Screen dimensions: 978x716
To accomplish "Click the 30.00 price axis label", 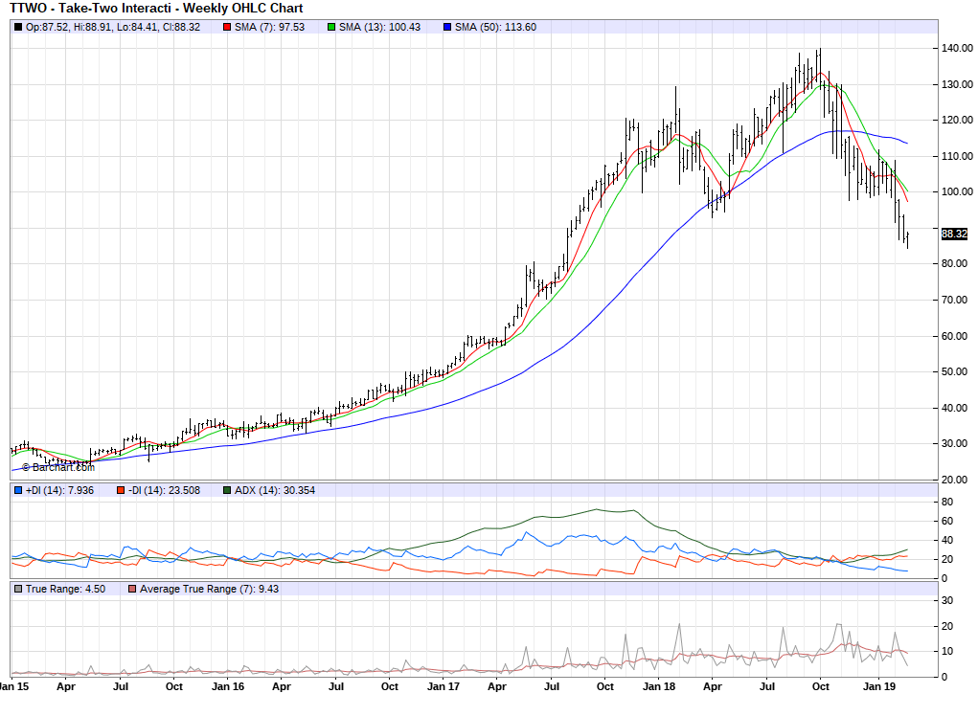I will pos(954,444).
